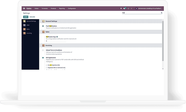
Task: Enable Default Terms & Conditions checkbox
Action: click(43, 50)
